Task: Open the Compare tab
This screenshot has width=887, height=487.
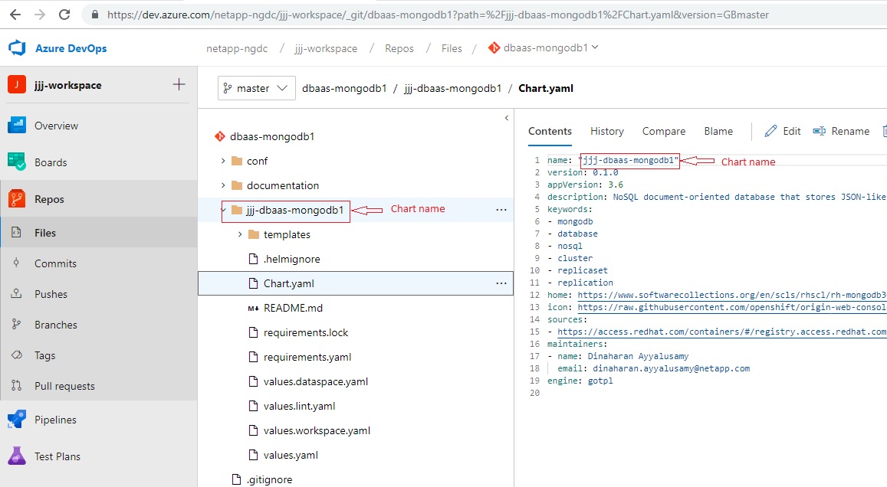Action: coord(663,131)
